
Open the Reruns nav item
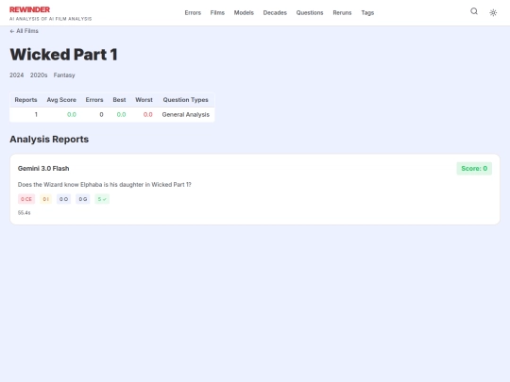(342, 12)
